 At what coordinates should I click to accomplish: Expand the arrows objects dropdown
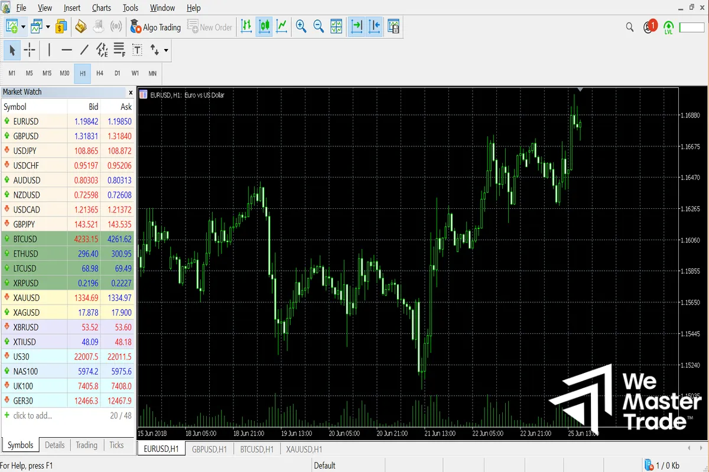(x=166, y=51)
